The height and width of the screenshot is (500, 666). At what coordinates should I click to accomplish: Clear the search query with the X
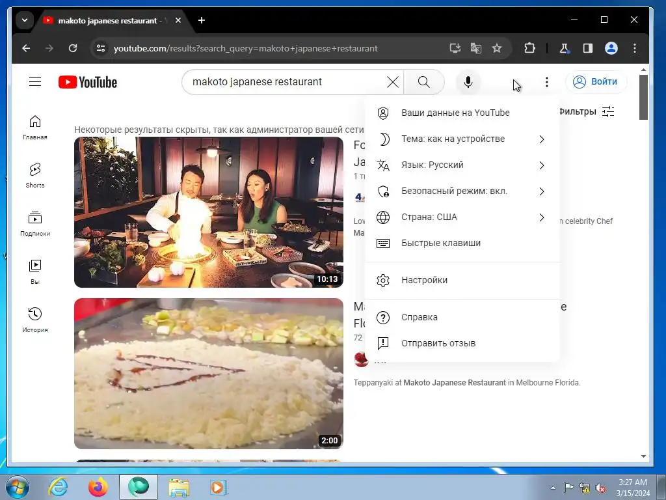tap(393, 81)
